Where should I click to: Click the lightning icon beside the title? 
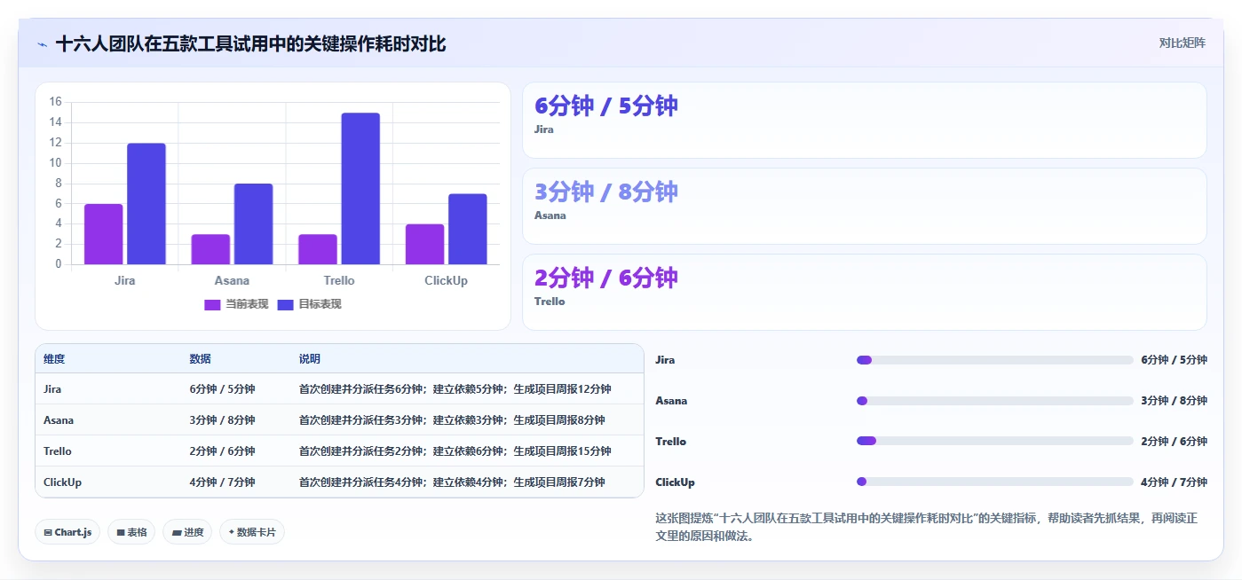pyautogui.click(x=43, y=43)
